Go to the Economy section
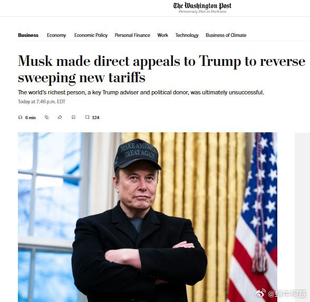The width and height of the screenshot is (310, 302). (x=56, y=35)
